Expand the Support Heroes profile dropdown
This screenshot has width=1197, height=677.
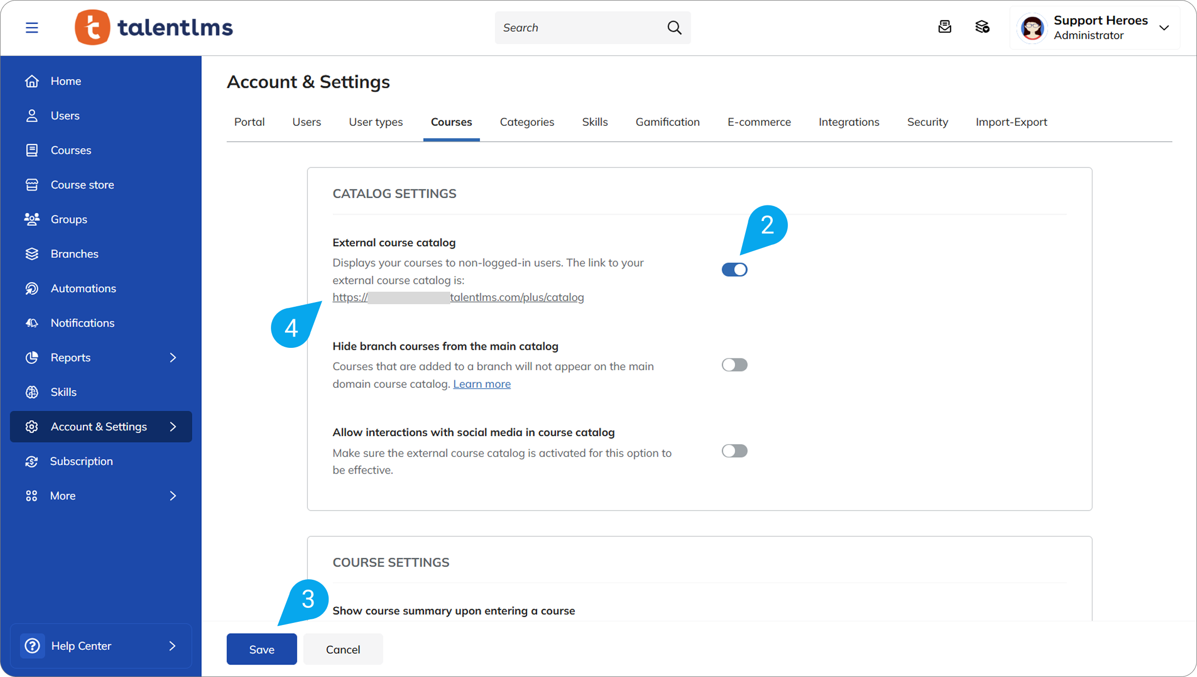click(1164, 28)
